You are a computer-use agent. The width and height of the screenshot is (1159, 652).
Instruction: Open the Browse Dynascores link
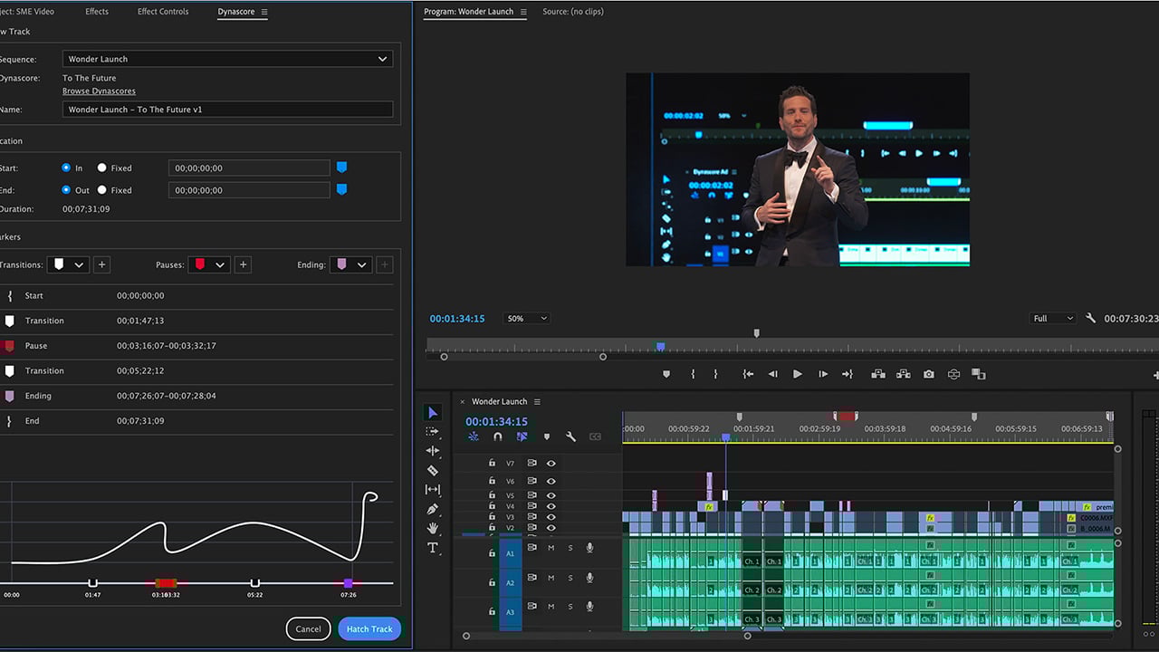[x=98, y=91]
